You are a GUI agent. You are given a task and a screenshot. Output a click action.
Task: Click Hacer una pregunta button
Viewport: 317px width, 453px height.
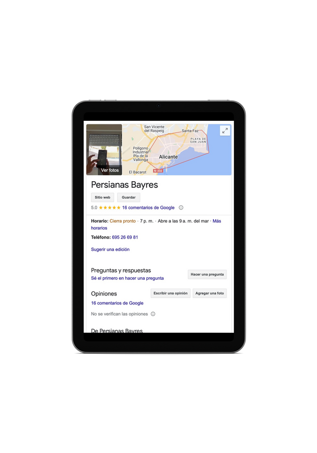[x=207, y=274]
